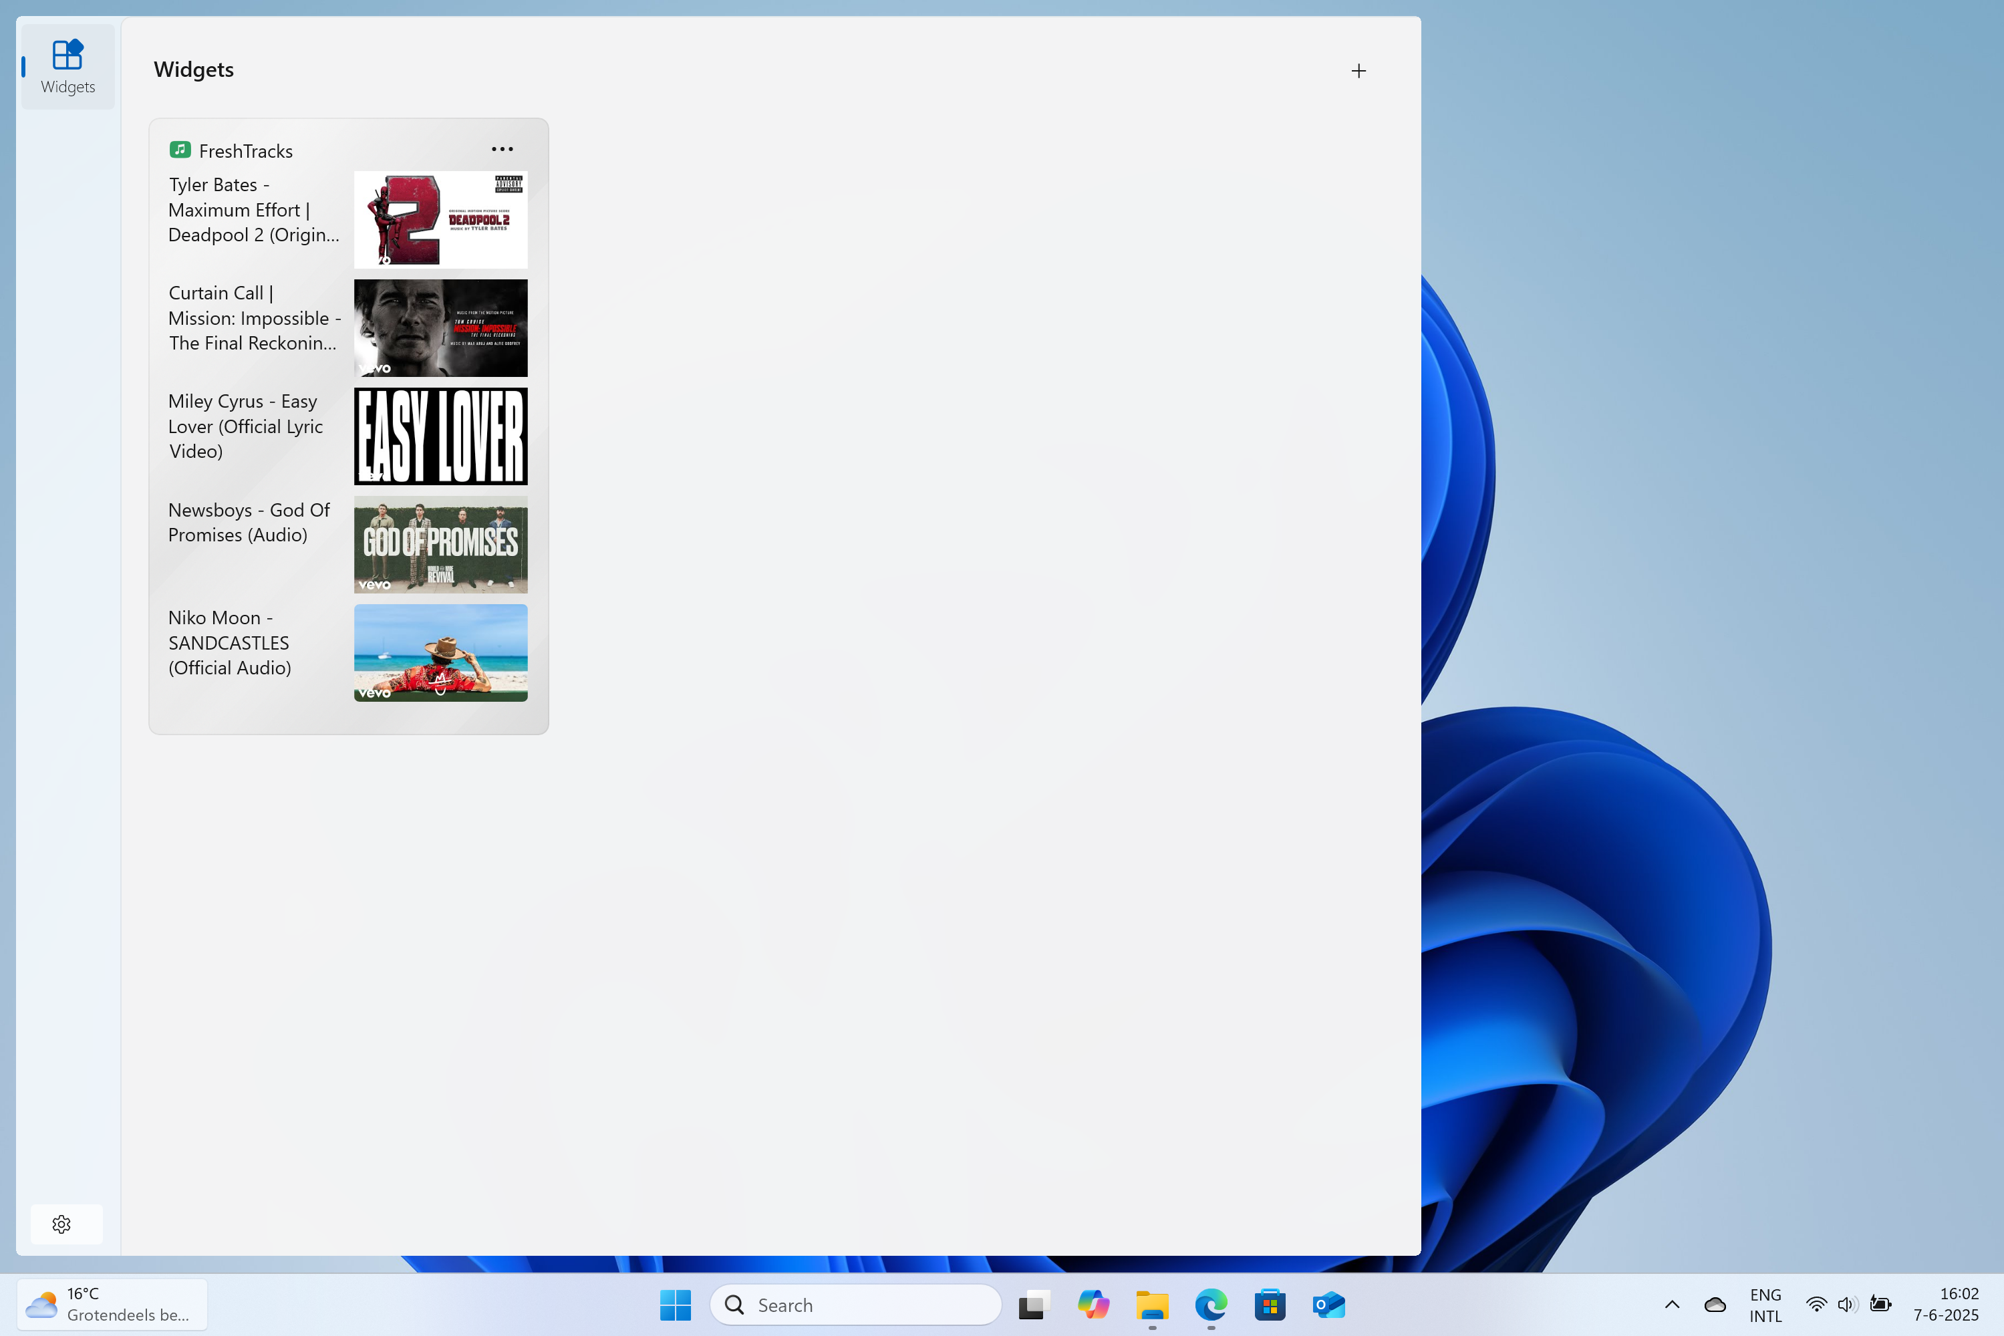The image size is (2004, 1336).
Task: Open the Widgets tab in sidebar
Action: (67, 66)
